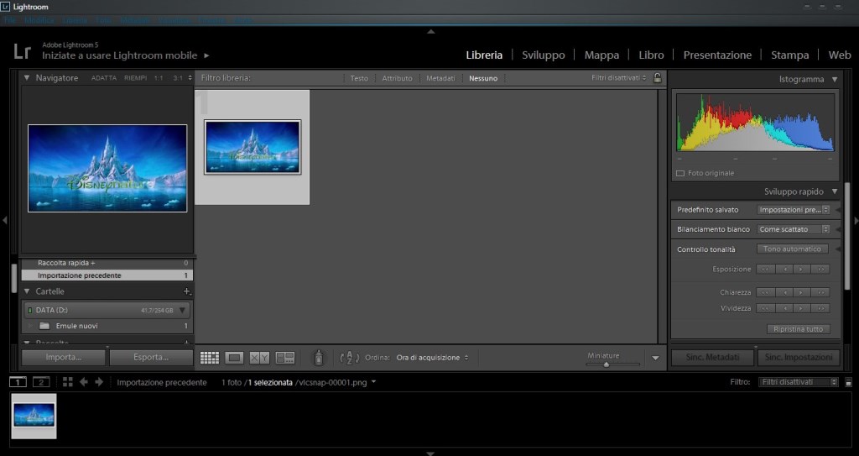Image resolution: width=859 pixels, height=456 pixels.
Task: Open Compare XY view
Action: point(259,358)
